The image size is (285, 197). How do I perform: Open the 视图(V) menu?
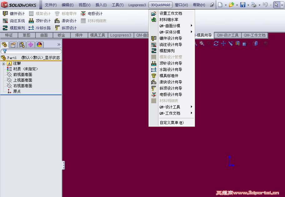84,5
